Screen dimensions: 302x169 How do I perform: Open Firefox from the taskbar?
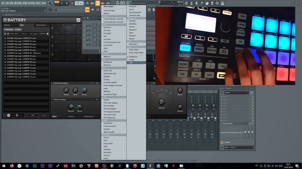[x=11, y=166]
